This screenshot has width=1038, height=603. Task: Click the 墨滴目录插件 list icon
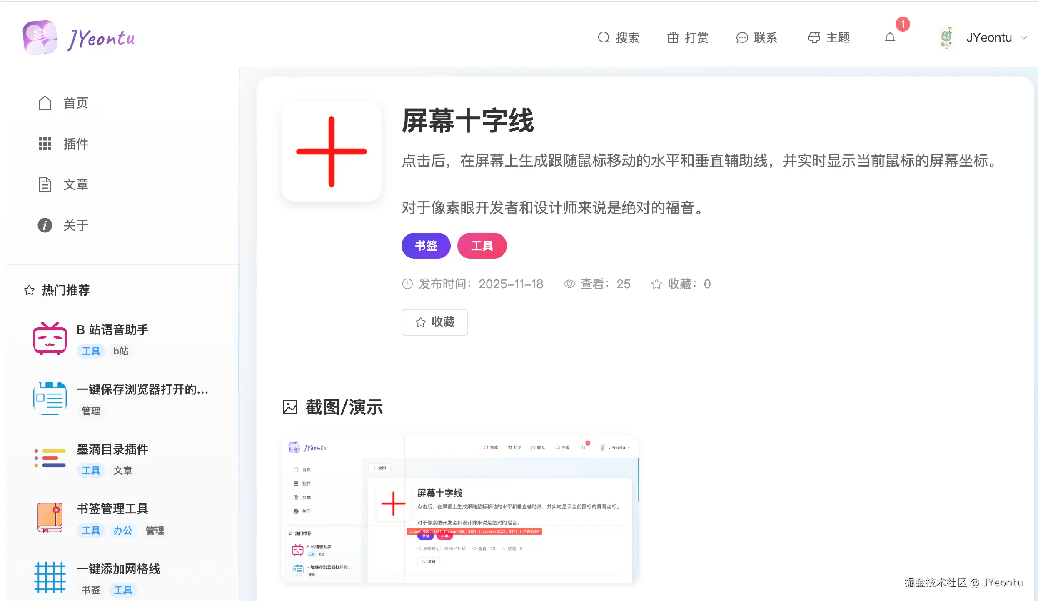pyautogui.click(x=50, y=458)
